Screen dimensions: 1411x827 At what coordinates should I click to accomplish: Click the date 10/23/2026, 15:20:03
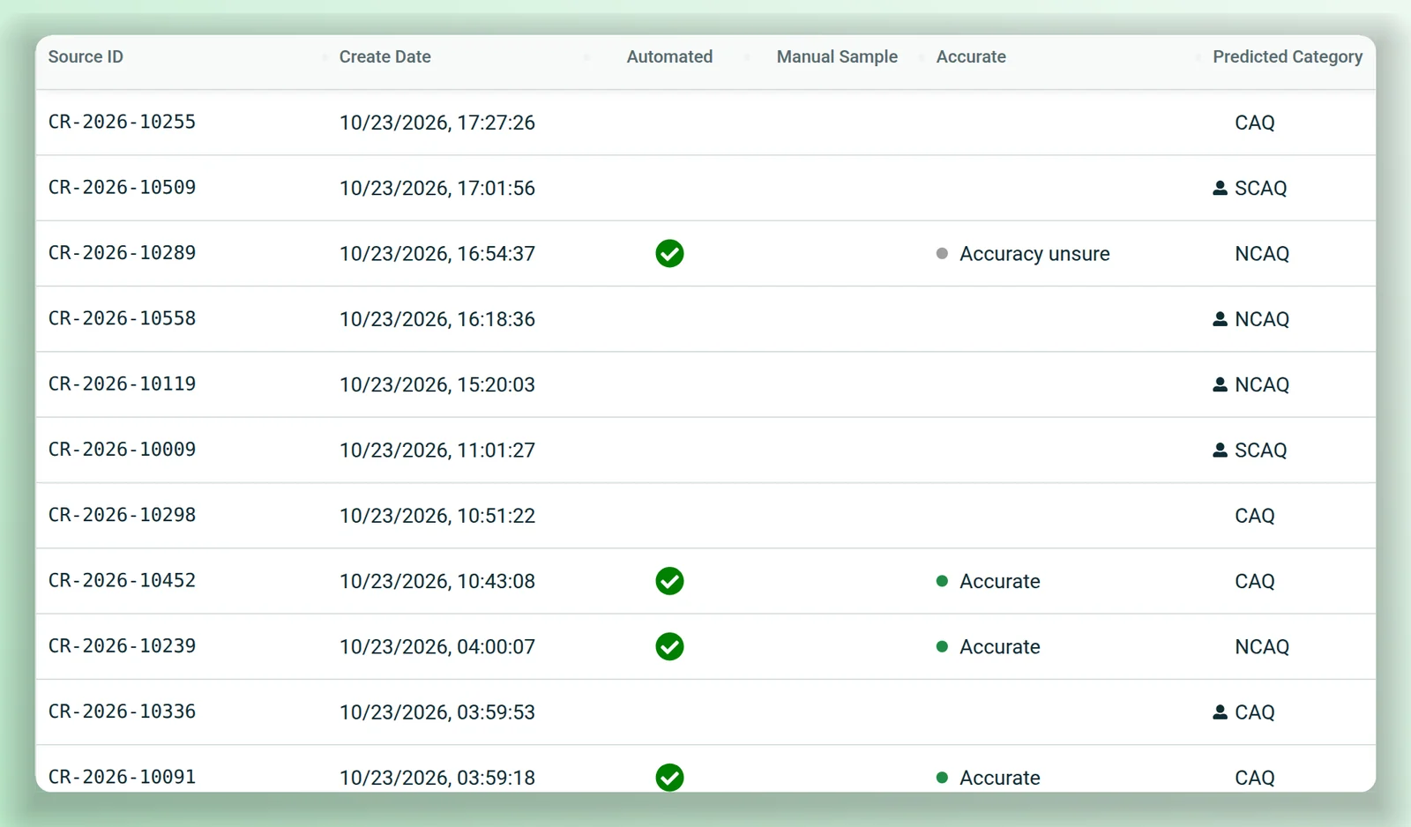(437, 384)
